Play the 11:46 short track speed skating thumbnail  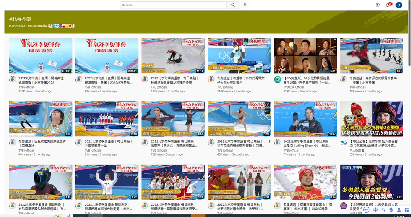click(x=173, y=56)
